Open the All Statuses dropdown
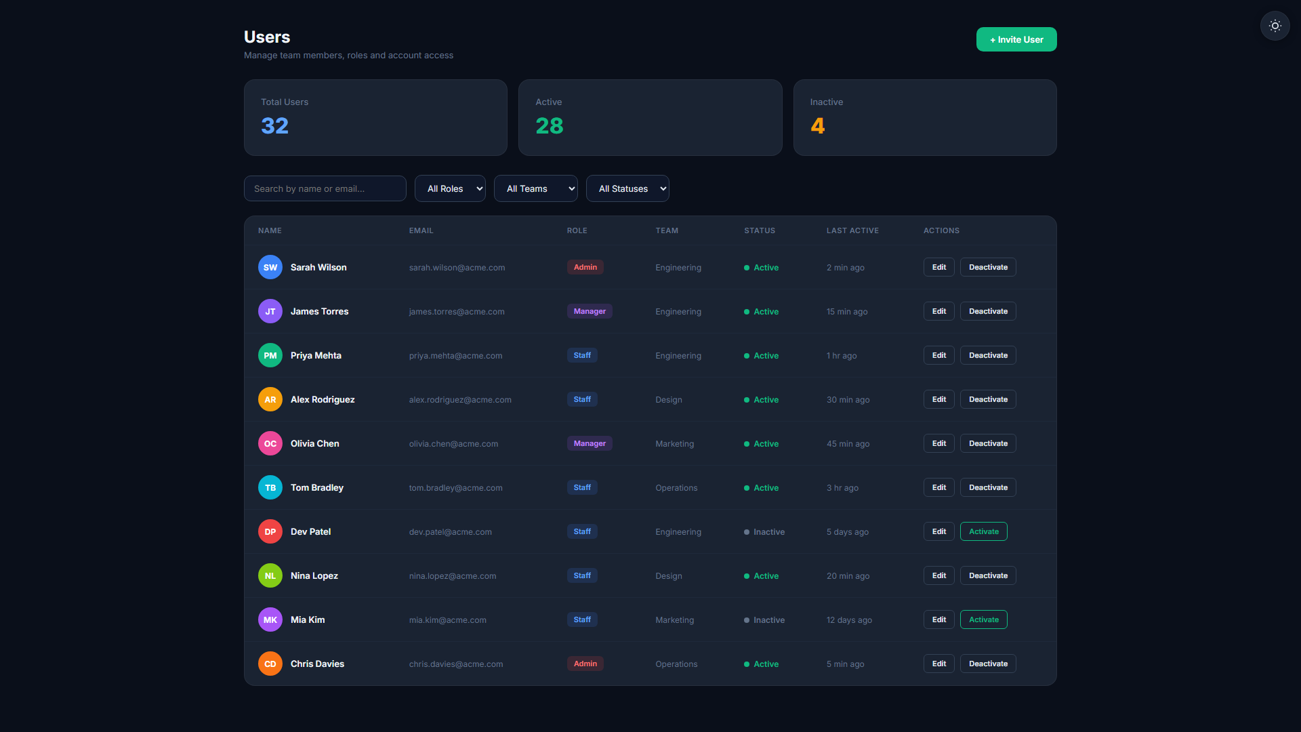Image resolution: width=1301 pixels, height=732 pixels. [627, 188]
